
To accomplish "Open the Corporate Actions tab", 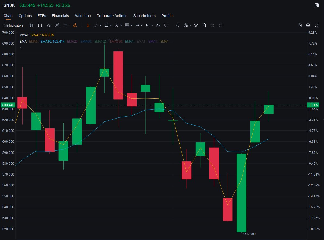I will coord(112,16).
